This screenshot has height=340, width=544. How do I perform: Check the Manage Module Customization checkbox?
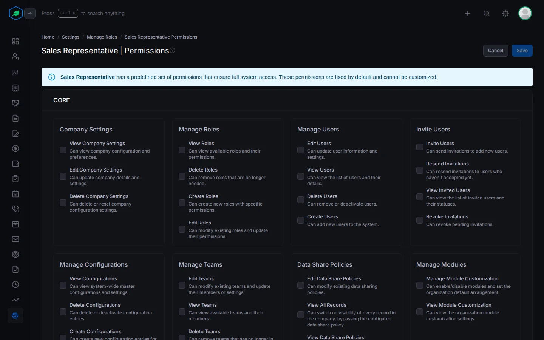tap(420, 285)
